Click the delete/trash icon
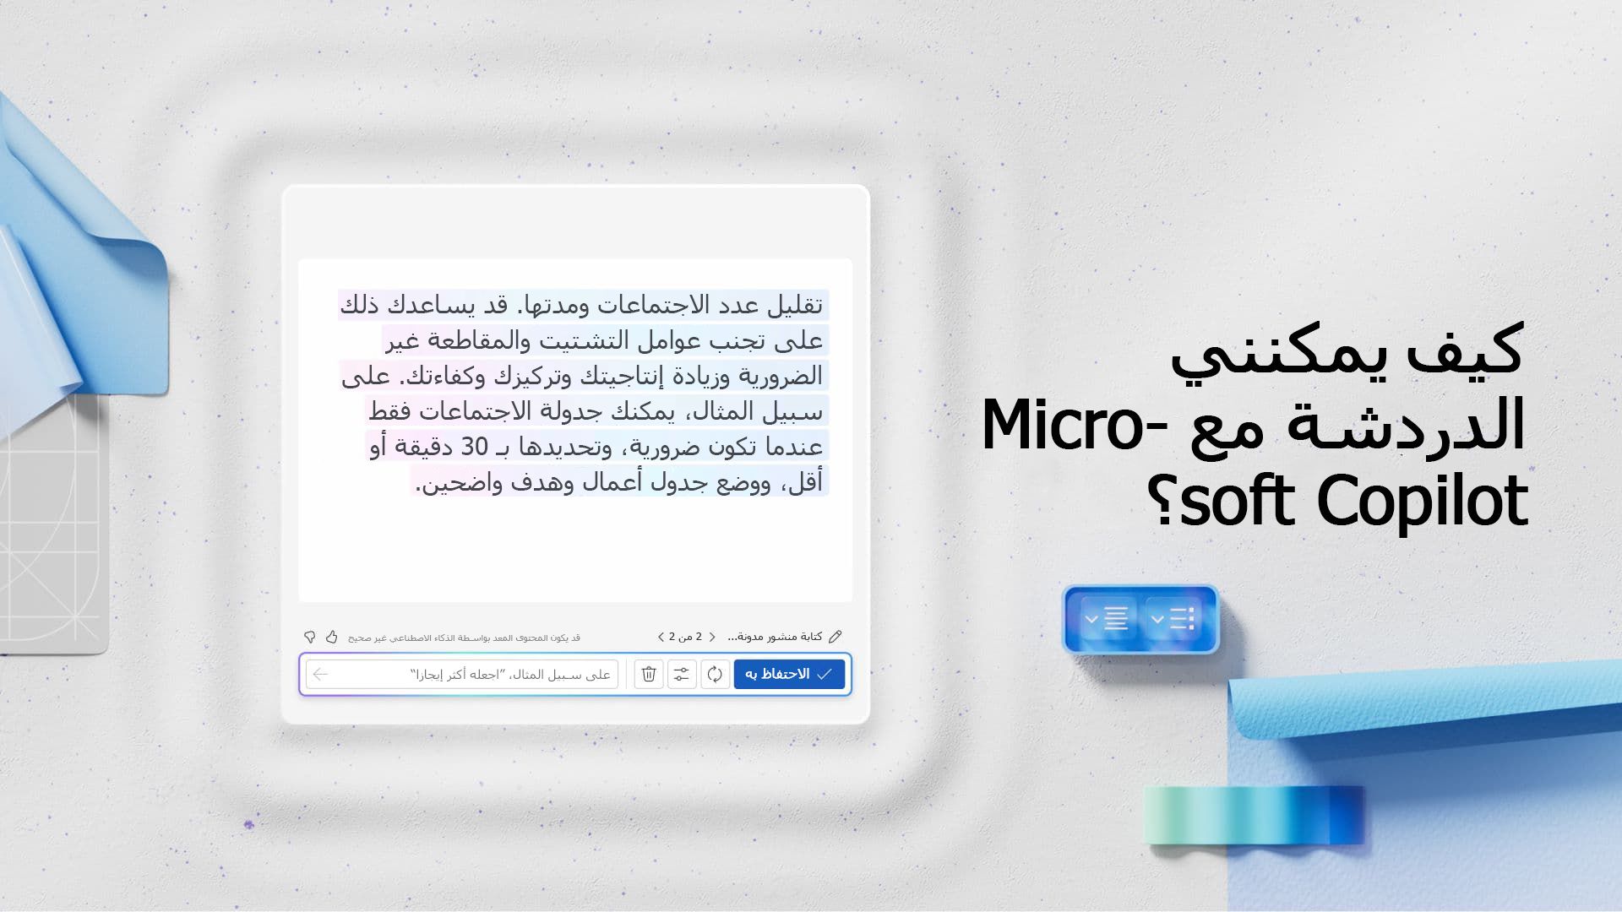The width and height of the screenshot is (1622, 912). coord(647,672)
